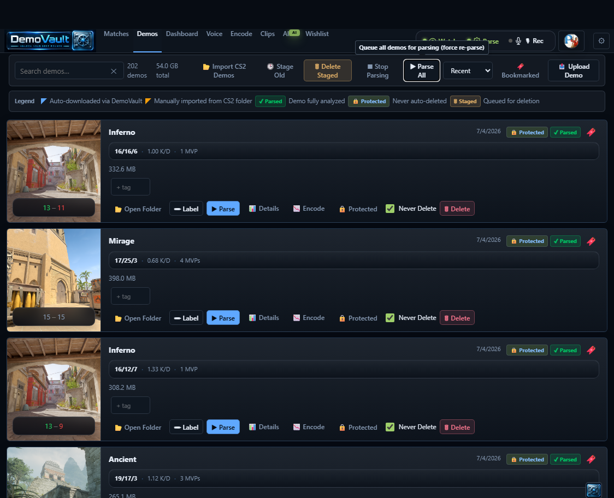The height and width of the screenshot is (498, 614).
Task: Encode the Inferno 13–9 demo
Action: (x=309, y=427)
